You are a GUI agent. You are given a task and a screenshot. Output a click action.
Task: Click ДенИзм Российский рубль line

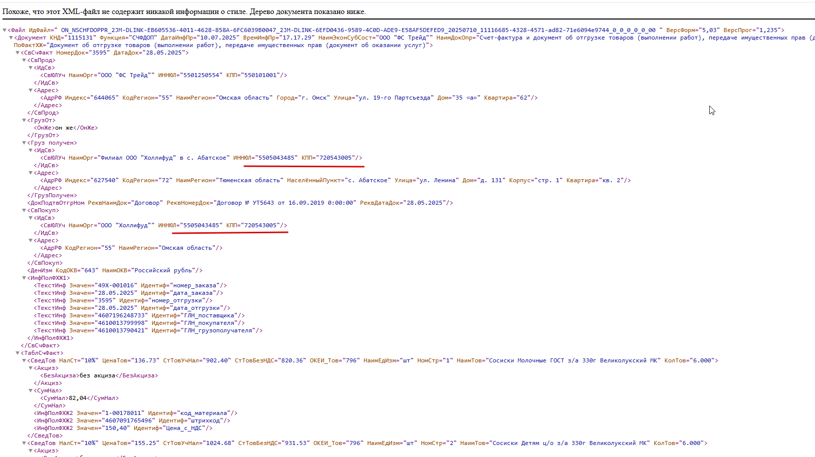115,270
